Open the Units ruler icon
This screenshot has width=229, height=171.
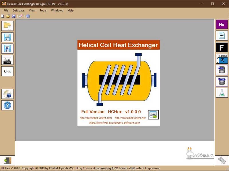pyautogui.click(x=7, y=60)
